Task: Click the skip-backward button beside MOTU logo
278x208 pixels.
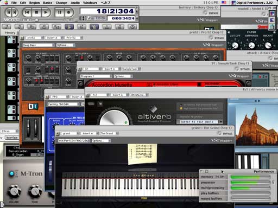Action: click(8, 12)
